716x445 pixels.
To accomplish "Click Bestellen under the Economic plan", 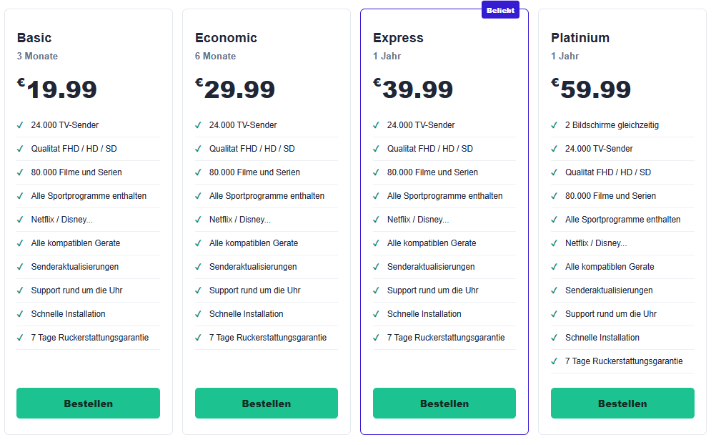I will [x=267, y=404].
